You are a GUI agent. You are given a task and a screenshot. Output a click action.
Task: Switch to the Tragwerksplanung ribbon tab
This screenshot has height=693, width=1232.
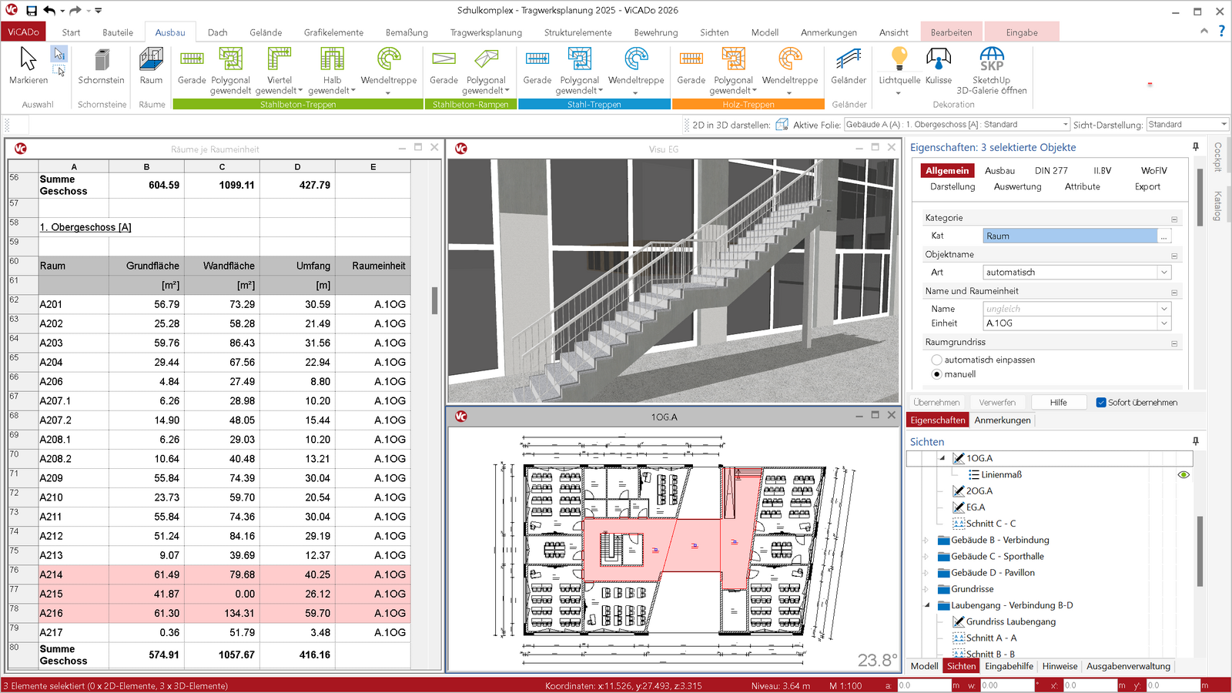tap(486, 32)
